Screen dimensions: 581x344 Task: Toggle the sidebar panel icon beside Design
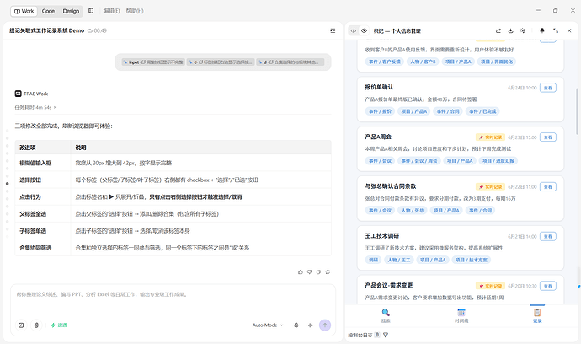pos(91,11)
